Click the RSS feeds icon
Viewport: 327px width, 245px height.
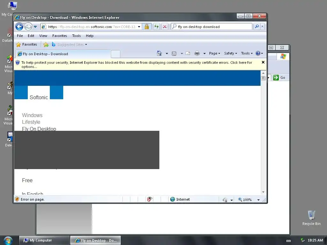[x=174, y=54]
